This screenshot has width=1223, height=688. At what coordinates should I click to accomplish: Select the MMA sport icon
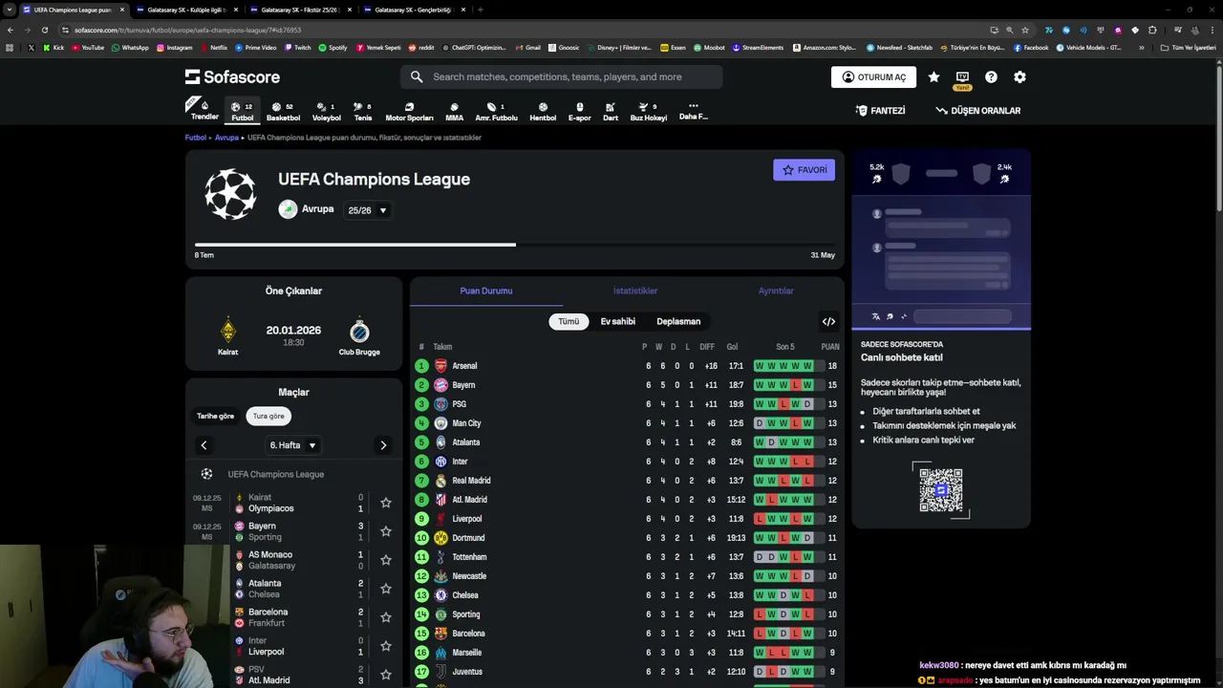454,111
